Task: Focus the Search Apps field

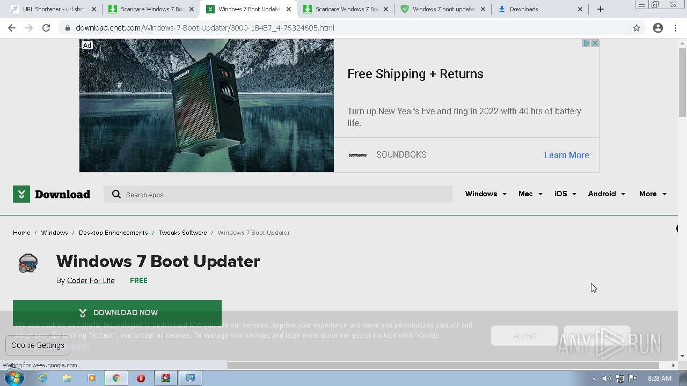Action: (x=278, y=194)
